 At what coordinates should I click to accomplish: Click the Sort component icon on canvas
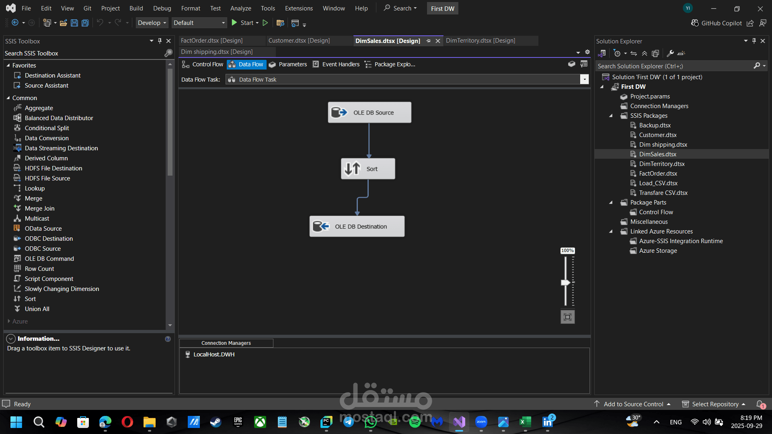click(353, 169)
